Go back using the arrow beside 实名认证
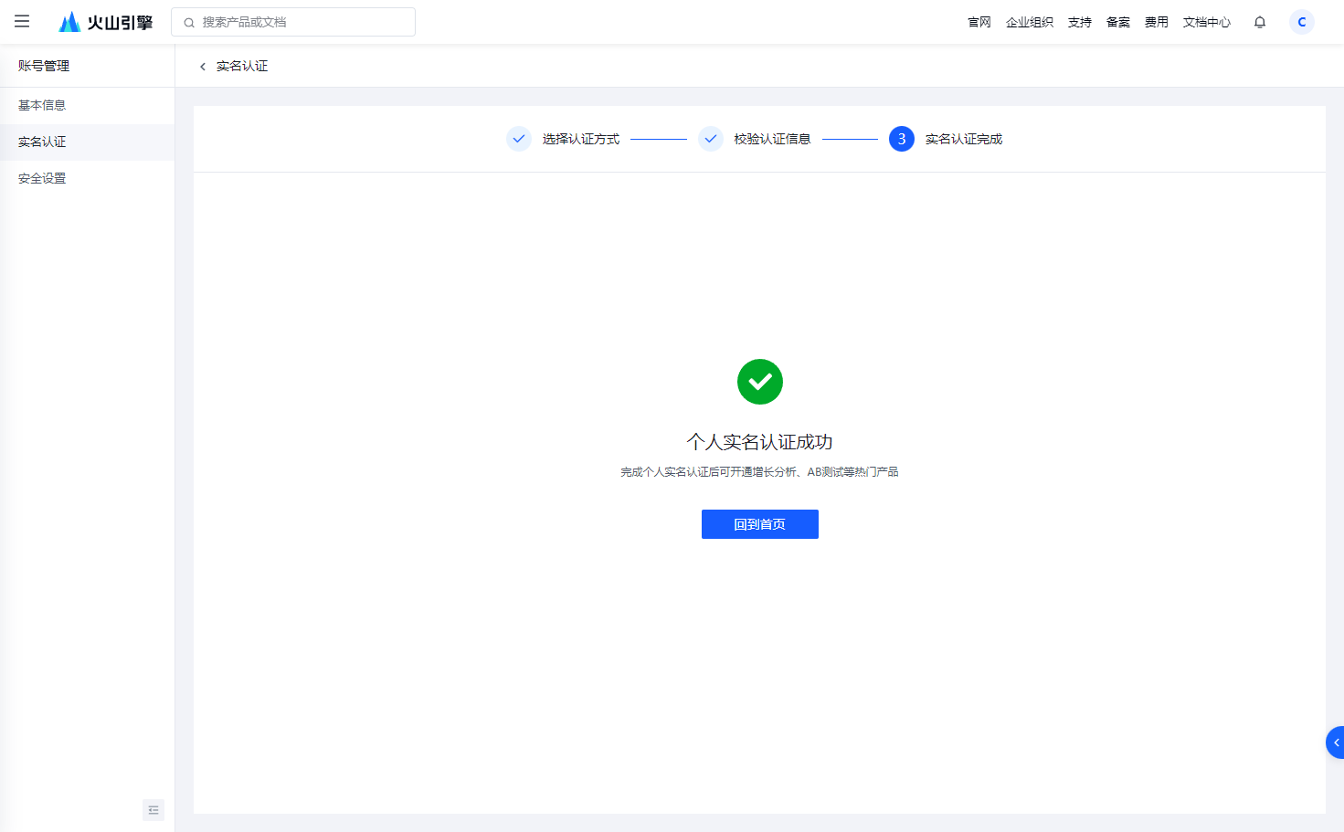This screenshot has height=832, width=1344. click(203, 67)
